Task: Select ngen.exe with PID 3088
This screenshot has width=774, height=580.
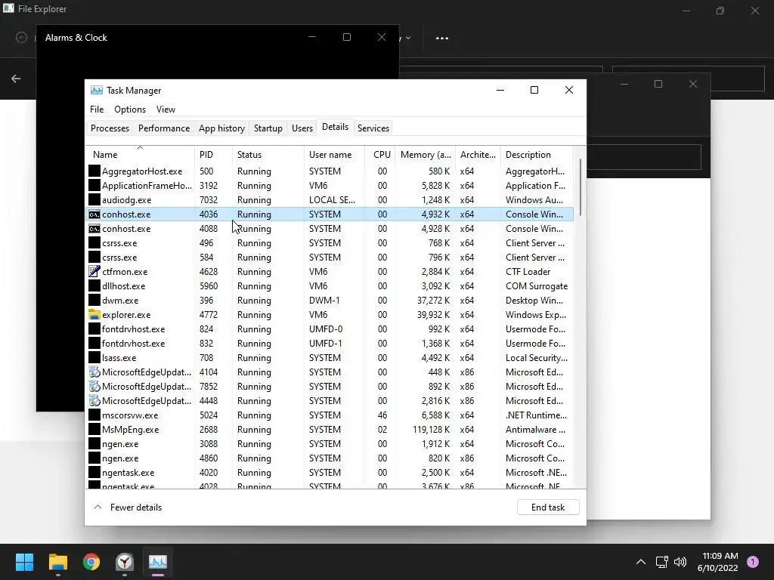Action: click(330, 444)
